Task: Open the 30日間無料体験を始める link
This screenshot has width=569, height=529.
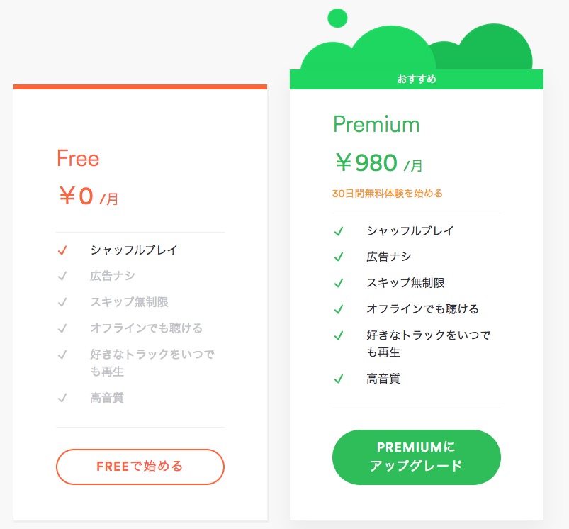Action: 387,193
